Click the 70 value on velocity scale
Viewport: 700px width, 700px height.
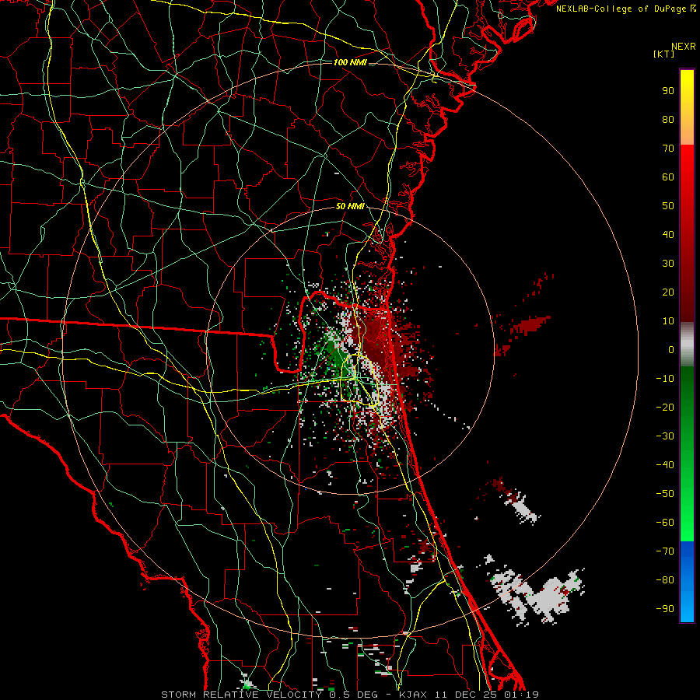coord(668,149)
